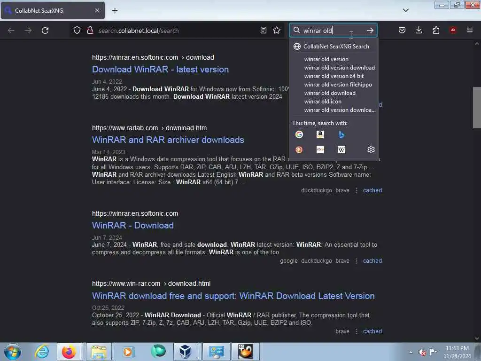Click the site security padlock icon
Image resolution: width=481 pixels, height=361 pixels.
(90, 31)
